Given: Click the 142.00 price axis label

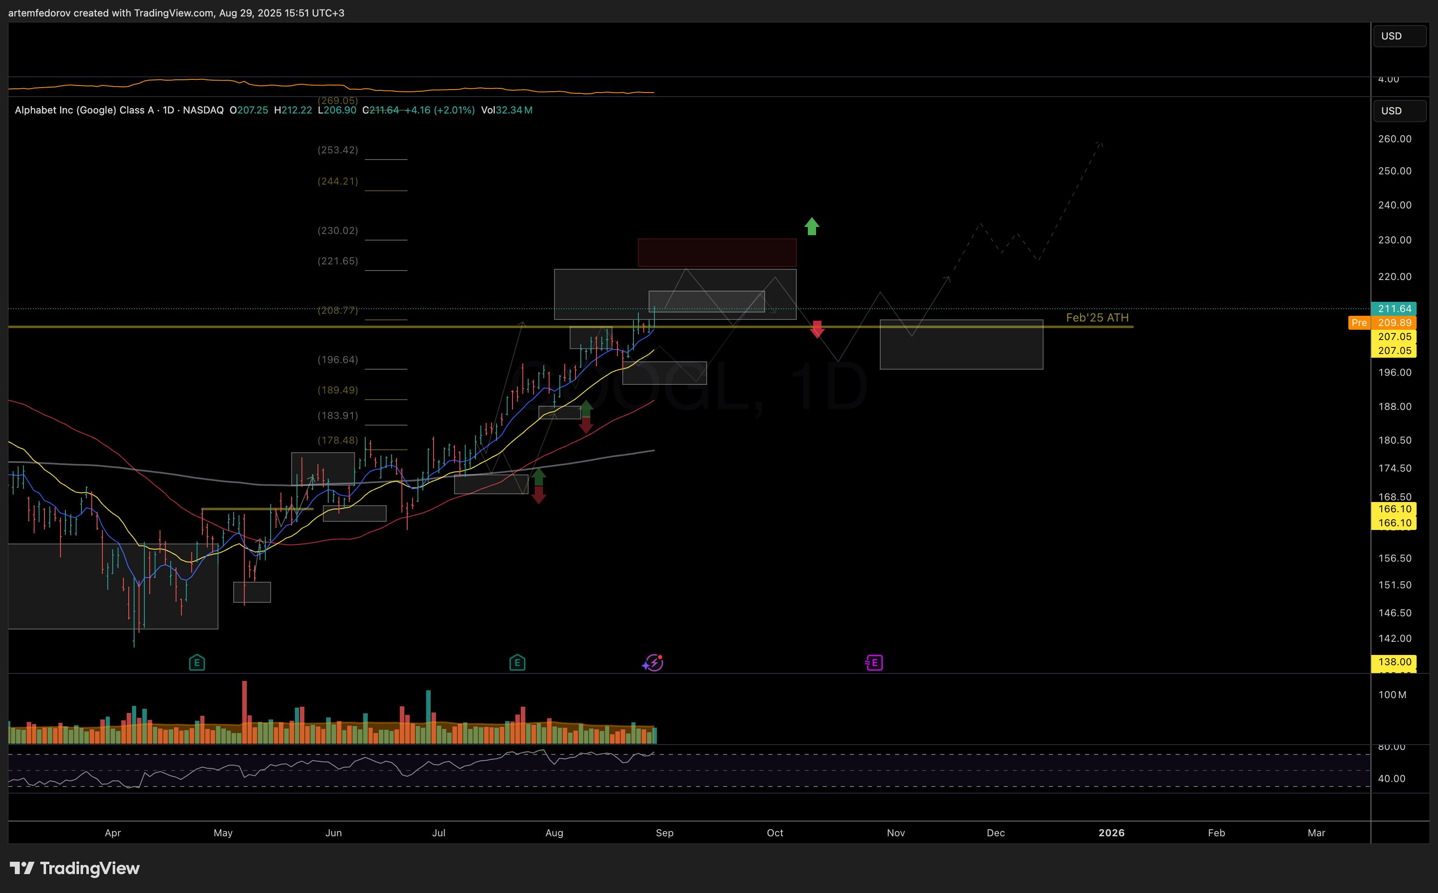Looking at the screenshot, I should click(1395, 639).
